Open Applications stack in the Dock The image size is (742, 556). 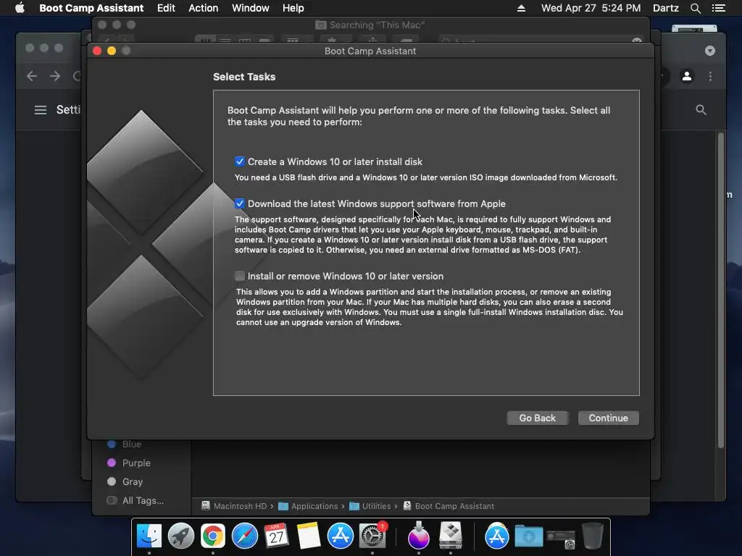[496, 536]
